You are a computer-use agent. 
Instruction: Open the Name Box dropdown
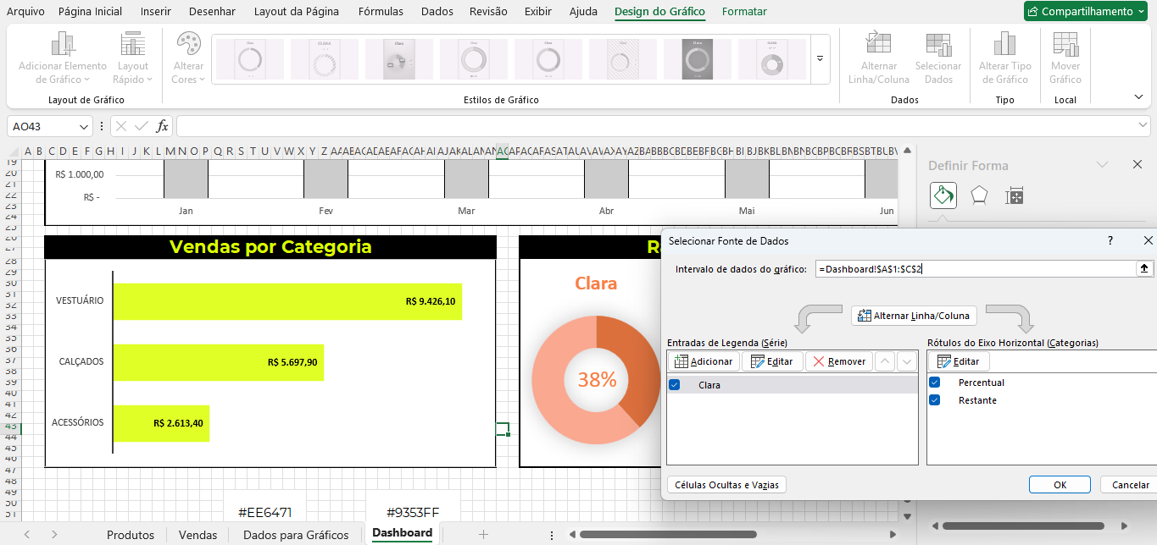click(84, 126)
